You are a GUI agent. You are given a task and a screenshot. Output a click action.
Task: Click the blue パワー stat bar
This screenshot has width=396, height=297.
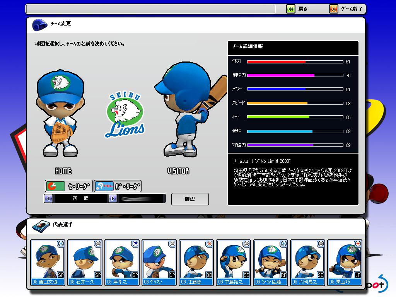click(295, 89)
